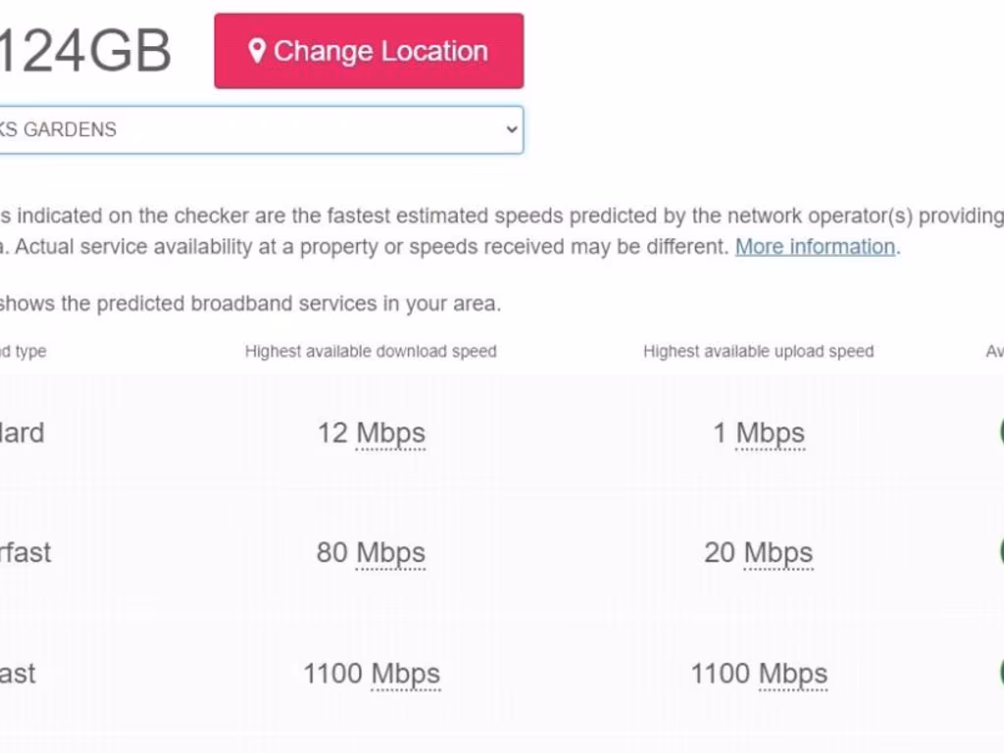
Task: Click the Mbps abbreviation beside 1 upload speed
Action: (x=771, y=432)
